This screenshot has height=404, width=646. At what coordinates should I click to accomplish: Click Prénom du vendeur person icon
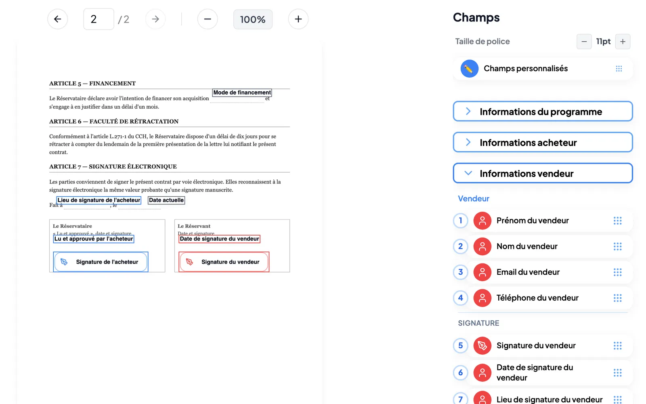click(x=482, y=221)
